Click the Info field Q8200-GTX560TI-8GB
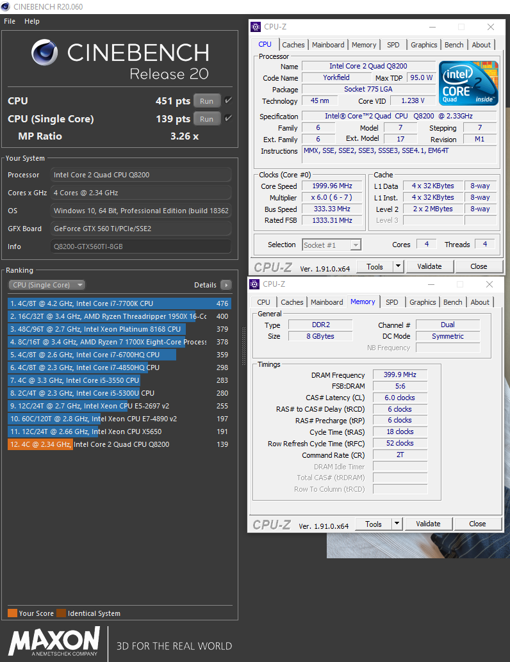This screenshot has width=510, height=662. pyautogui.click(x=141, y=246)
